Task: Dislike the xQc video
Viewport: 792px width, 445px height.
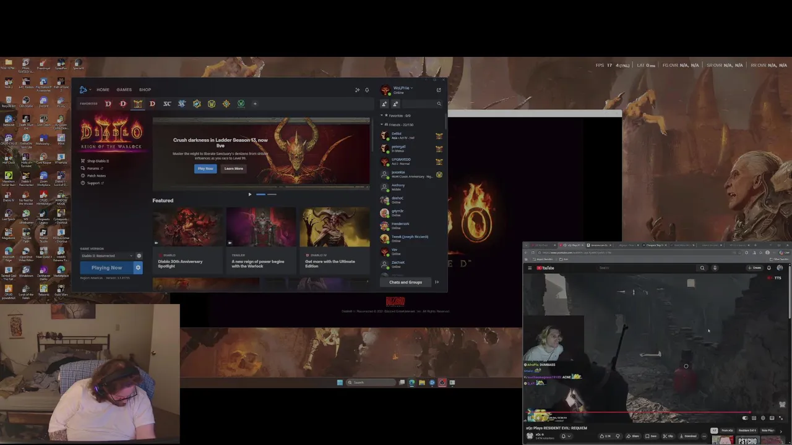Action: coord(618,436)
